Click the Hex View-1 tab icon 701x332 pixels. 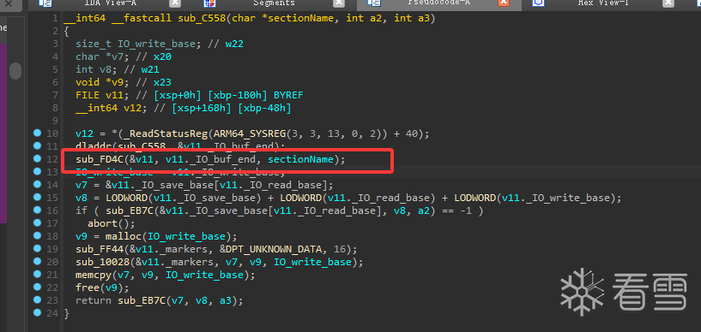(538, 3)
